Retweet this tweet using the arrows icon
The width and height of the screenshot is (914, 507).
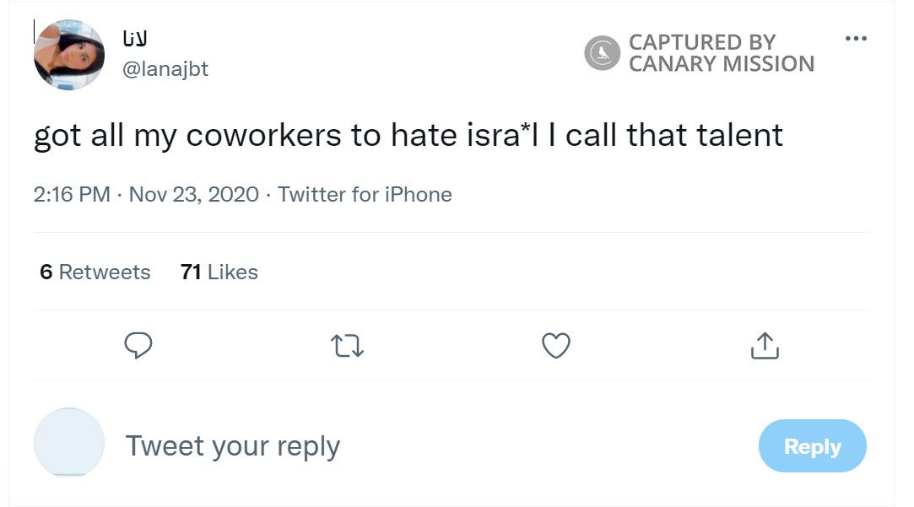click(x=348, y=346)
